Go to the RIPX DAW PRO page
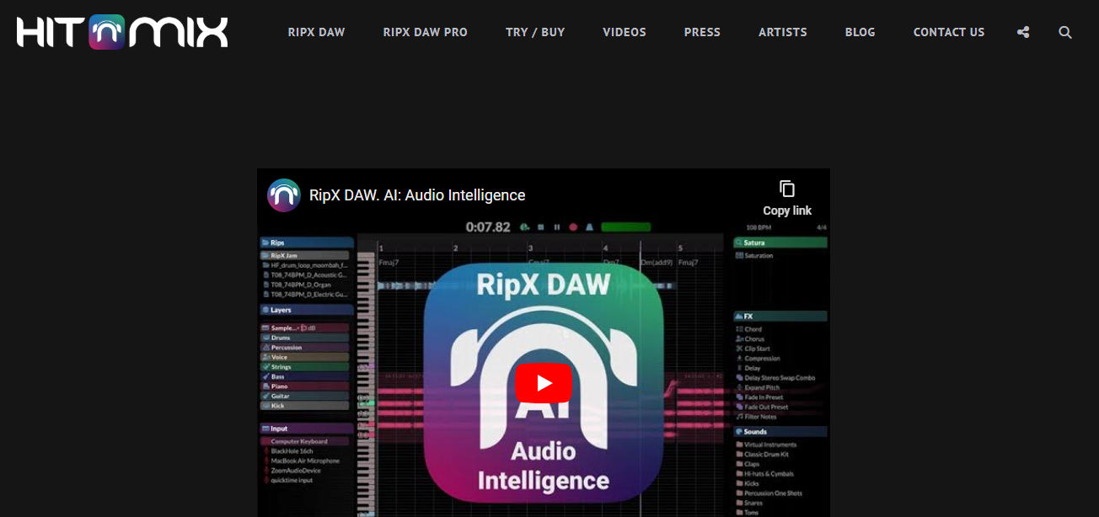The height and width of the screenshot is (517, 1099). click(425, 32)
